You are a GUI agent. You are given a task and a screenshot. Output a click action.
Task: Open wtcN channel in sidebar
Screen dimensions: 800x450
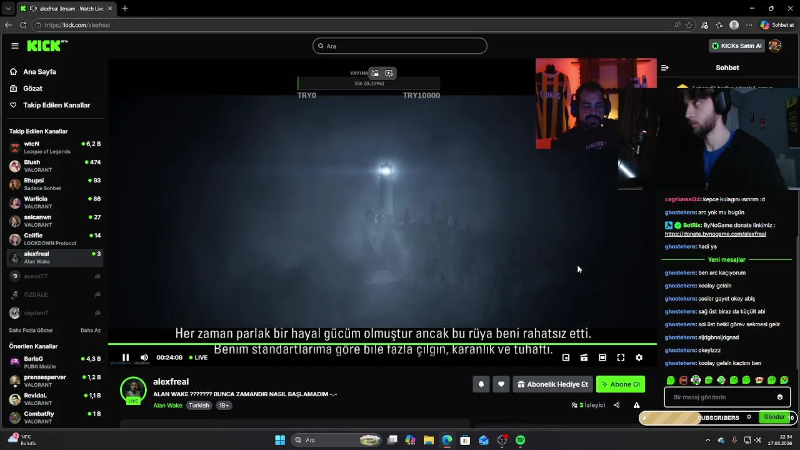55,147
